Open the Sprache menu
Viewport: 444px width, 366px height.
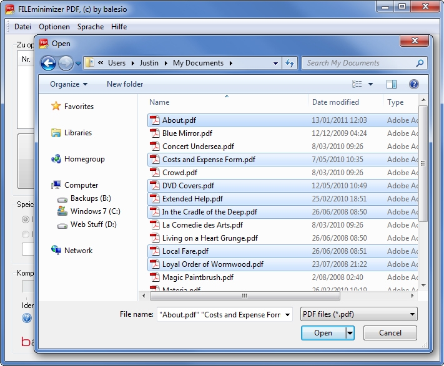[x=91, y=27]
